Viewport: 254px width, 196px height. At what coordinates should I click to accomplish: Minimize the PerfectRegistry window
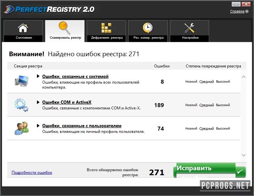click(236, 4)
